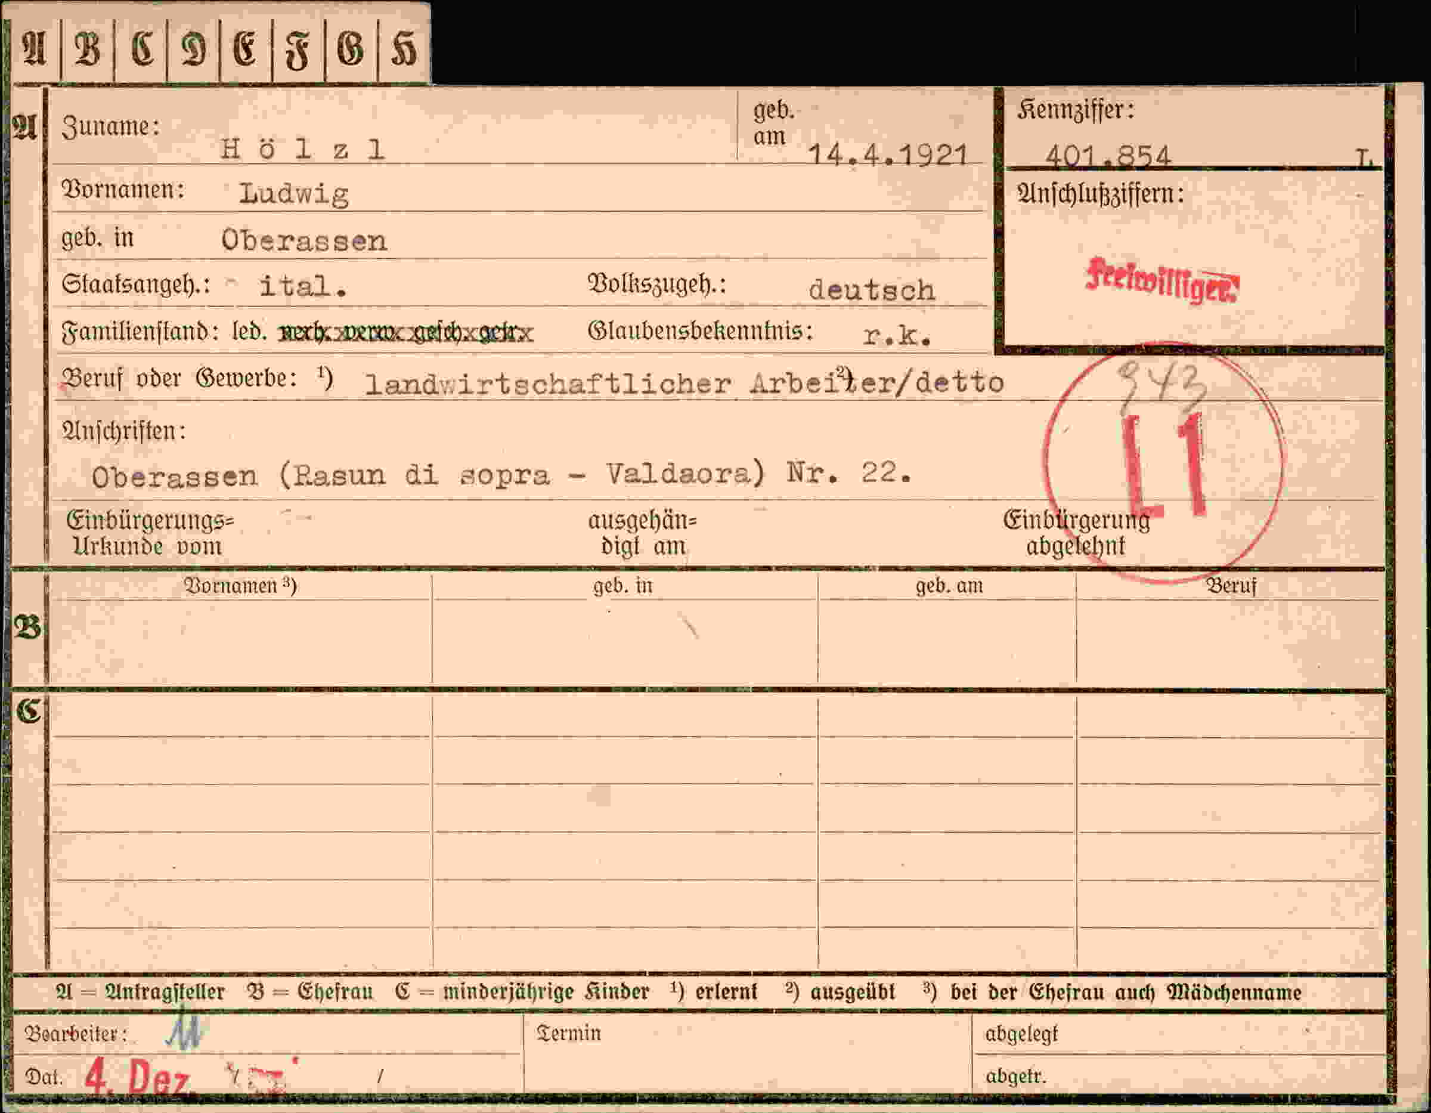Click the "Kennziffer:" label
1431x1113 pixels.
[1076, 110]
